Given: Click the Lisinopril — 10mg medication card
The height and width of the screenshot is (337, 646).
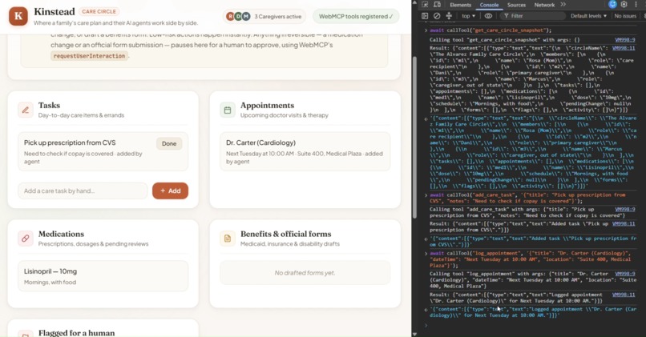Looking at the screenshot, I should (x=103, y=276).
